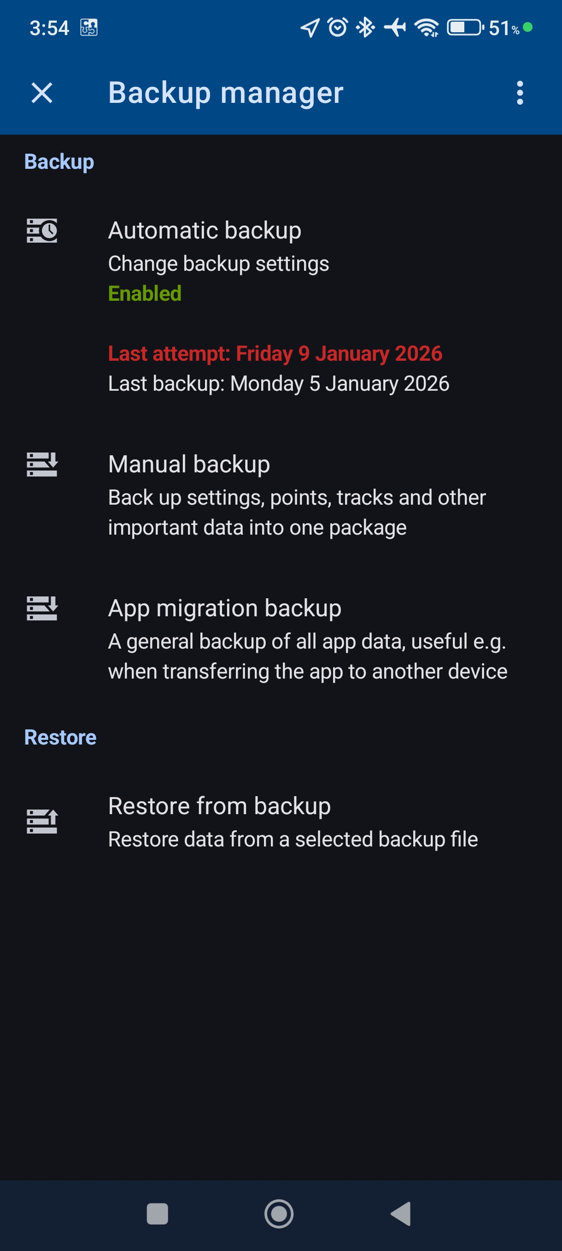Open recent apps with square button
This screenshot has height=1251, width=562.
[157, 1214]
